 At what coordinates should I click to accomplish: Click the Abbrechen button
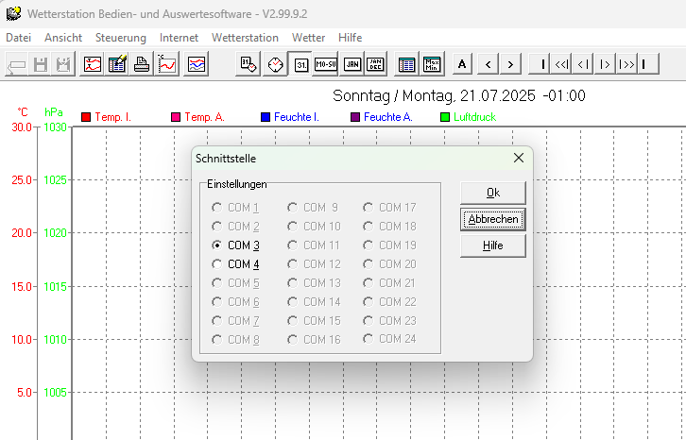[493, 219]
